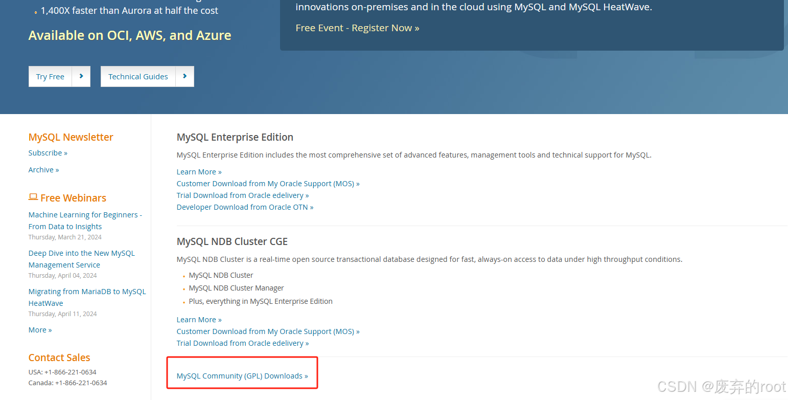Click the Canada phone number text
Screen dimensions: 788x400
coord(68,383)
